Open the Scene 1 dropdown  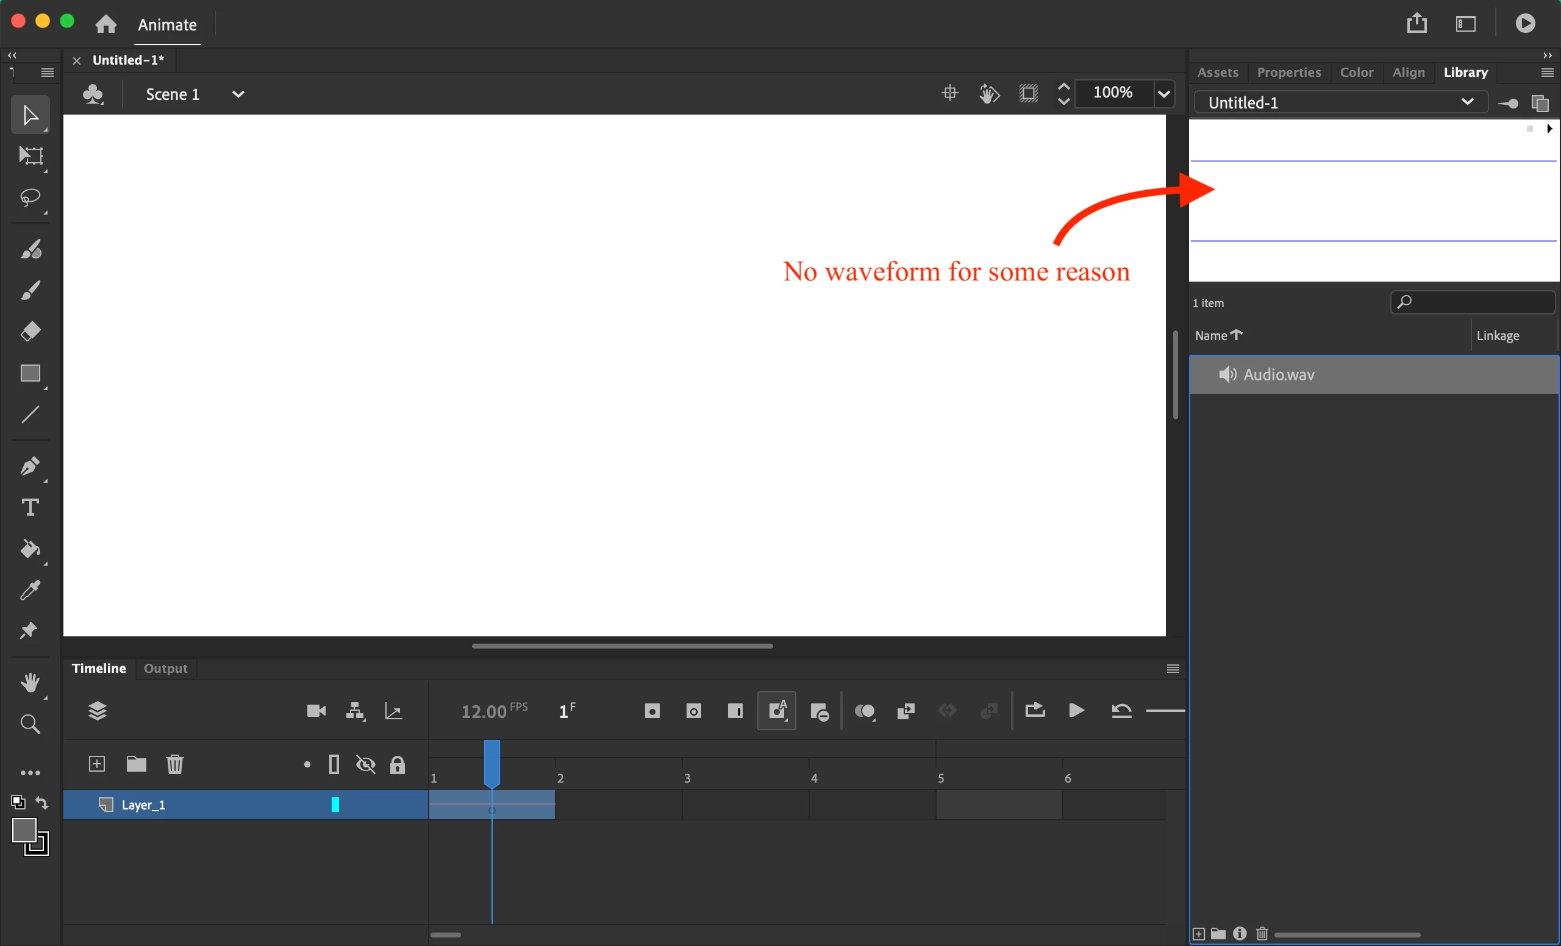(x=238, y=94)
